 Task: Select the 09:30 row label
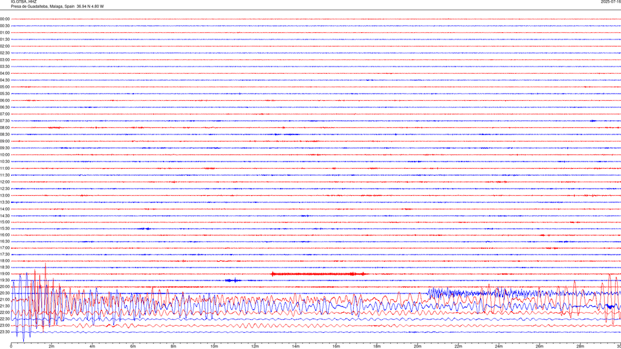click(5, 148)
